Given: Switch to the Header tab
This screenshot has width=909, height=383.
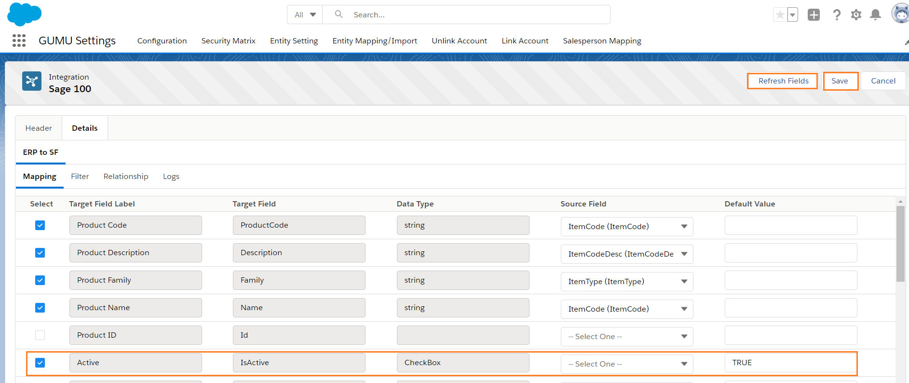Looking at the screenshot, I should (x=39, y=128).
